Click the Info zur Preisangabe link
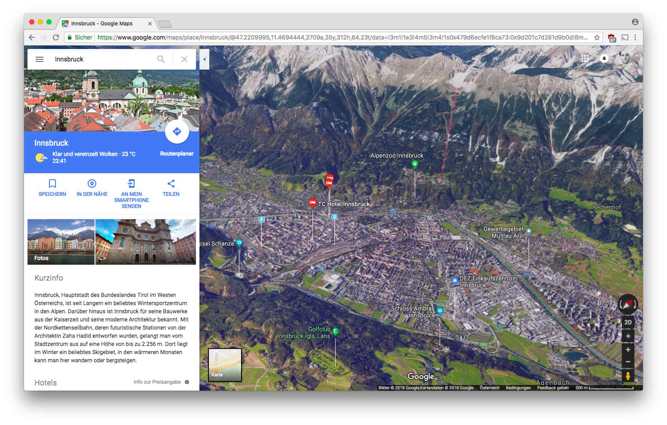 pyautogui.click(x=158, y=382)
